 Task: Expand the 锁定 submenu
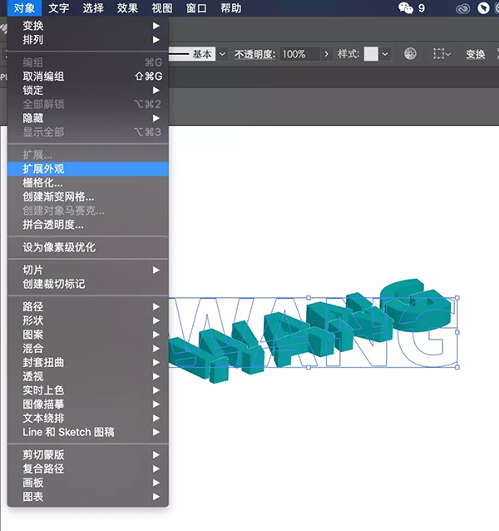[x=87, y=90]
